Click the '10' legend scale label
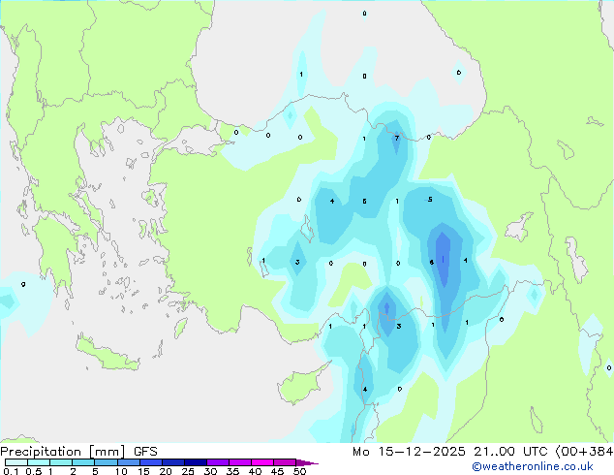The height and width of the screenshot is (475, 614). tap(121, 471)
